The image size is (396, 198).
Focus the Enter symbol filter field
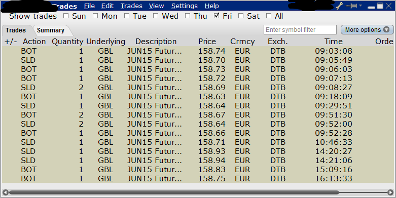[x=300, y=30]
